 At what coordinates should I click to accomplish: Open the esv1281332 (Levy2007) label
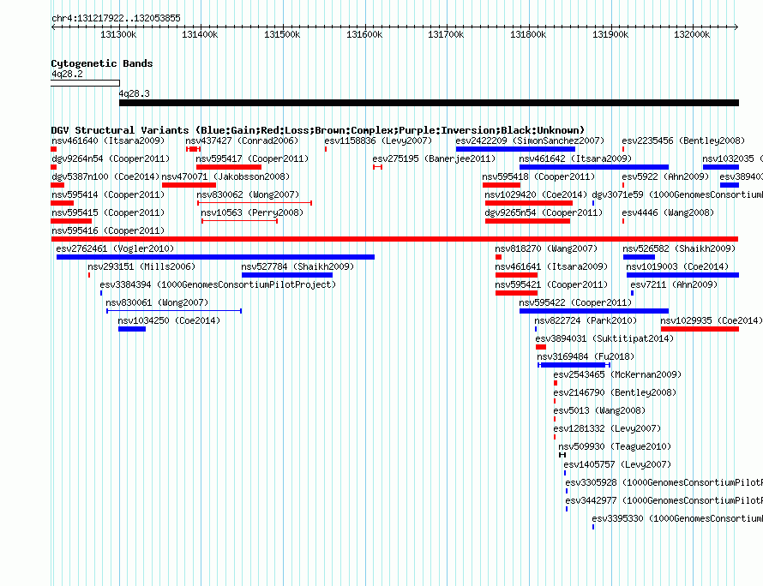(x=607, y=428)
